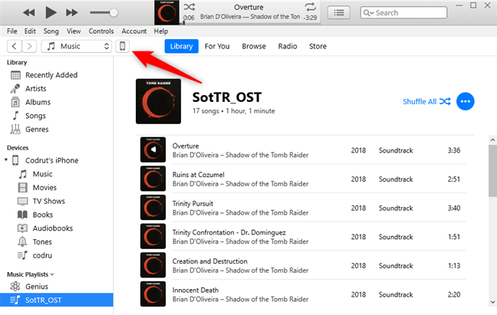The height and width of the screenshot is (315, 497).
Task: Switch to the Radio tab
Action: click(288, 46)
